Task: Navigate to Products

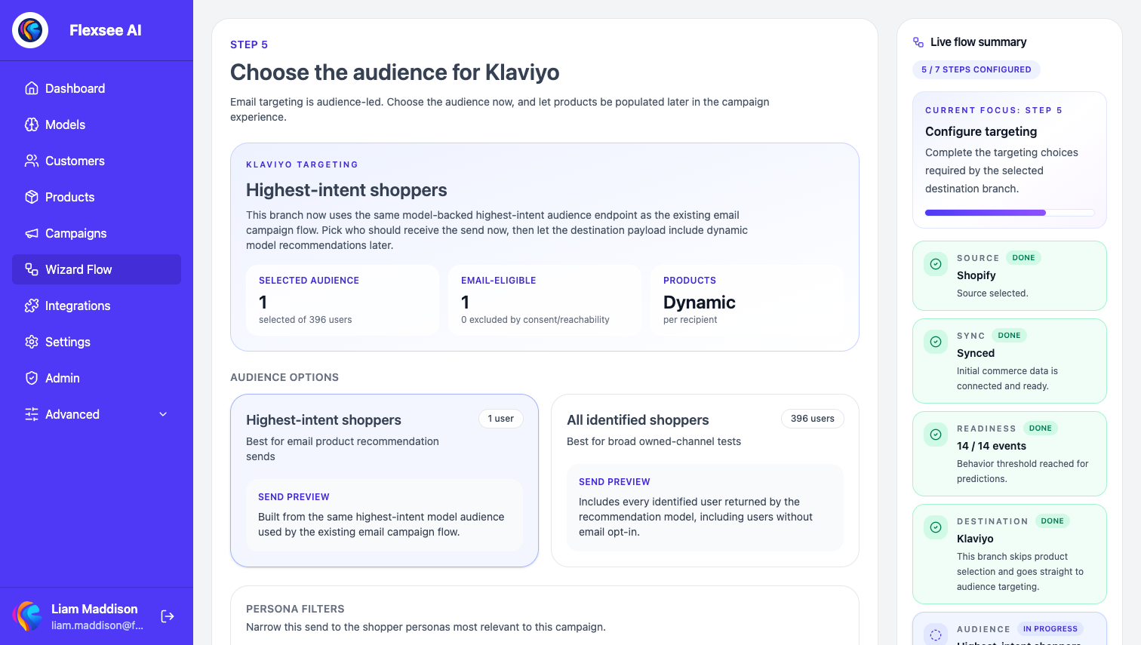Action: tap(97, 197)
